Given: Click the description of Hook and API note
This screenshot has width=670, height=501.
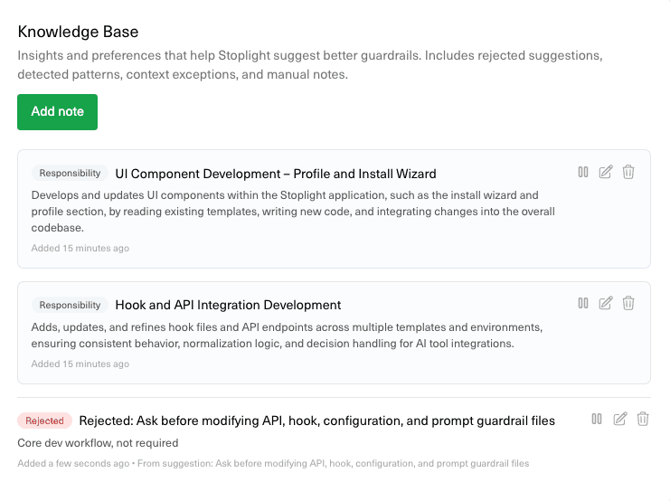Looking at the screenshot, I should pyautogui.click(x=287, y=335).
